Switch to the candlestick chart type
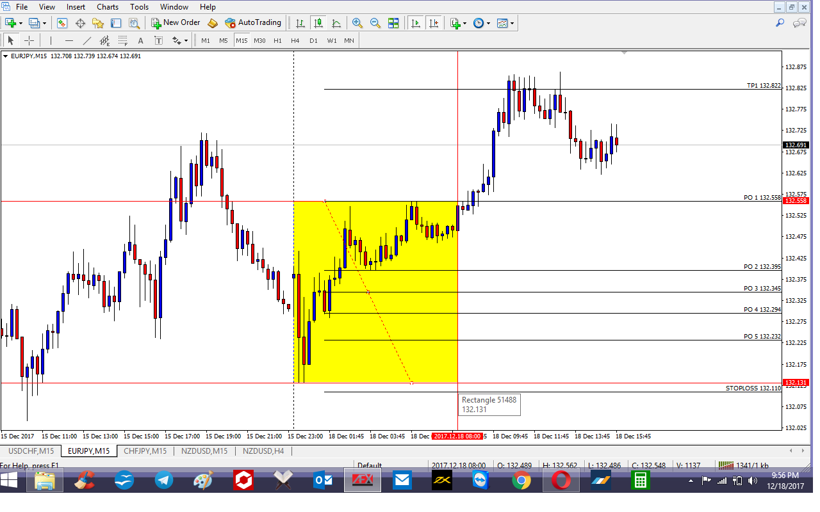820x512 pixels. [x=318, y=23]
